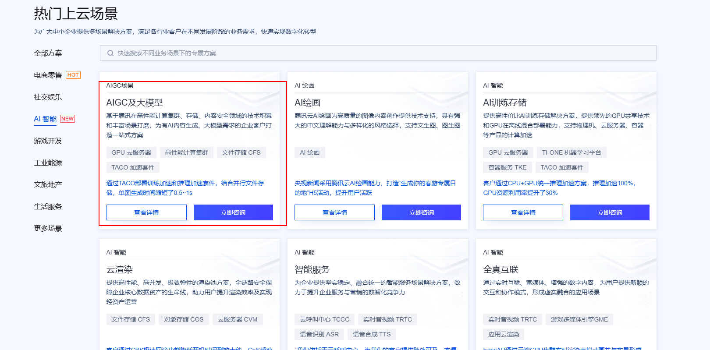Open the 云渲染 card title
The width and height of the screenshot is (710, 350).
[x=120, y=269]
